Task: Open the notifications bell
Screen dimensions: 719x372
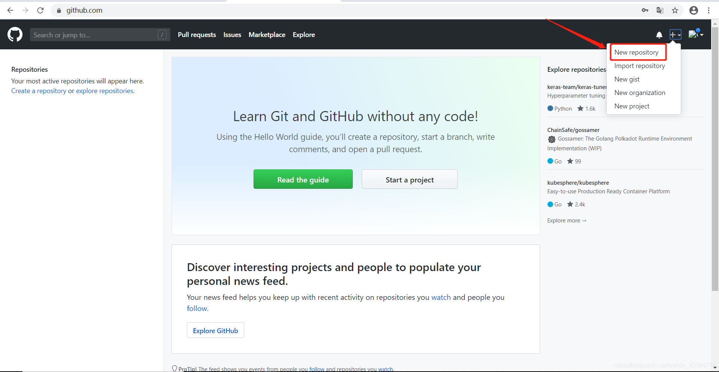Action: (659, 35)
